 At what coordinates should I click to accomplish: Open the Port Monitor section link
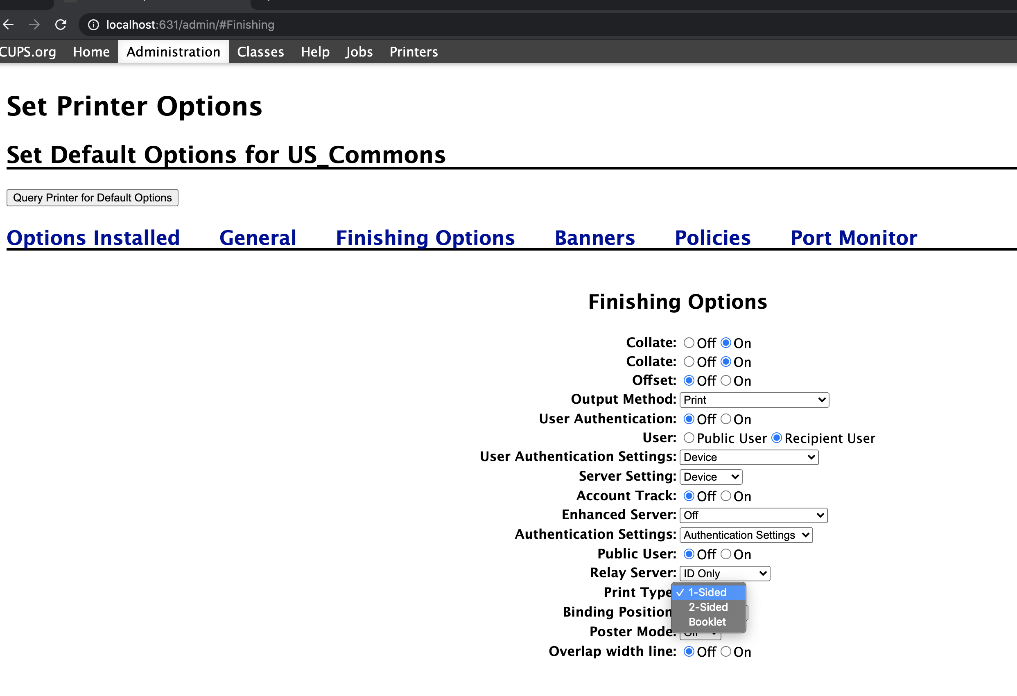pos(853,238)
